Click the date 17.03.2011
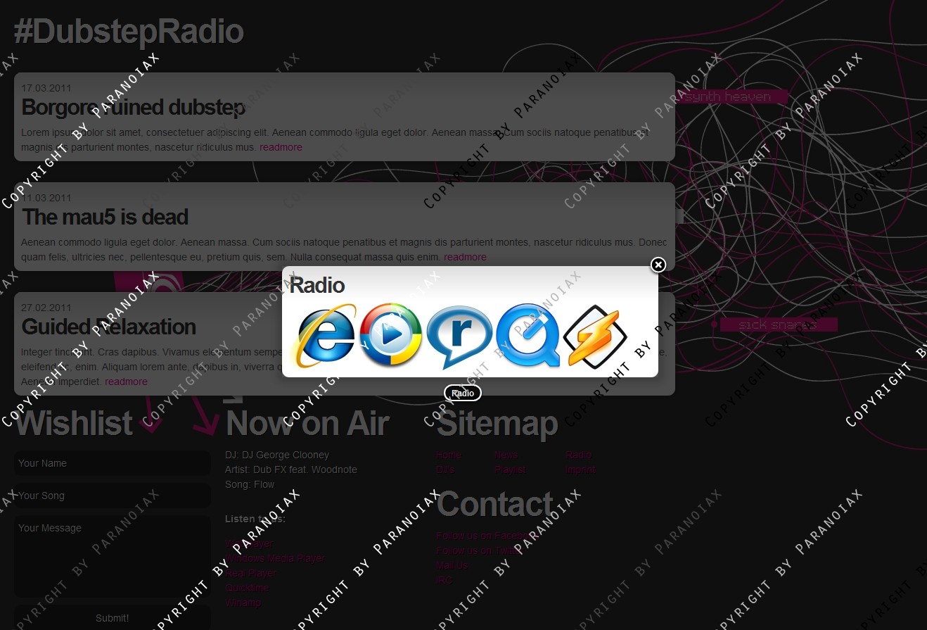The height and width of the screenshot is (630, 927). pyautogui.click(x=46, y=88)
